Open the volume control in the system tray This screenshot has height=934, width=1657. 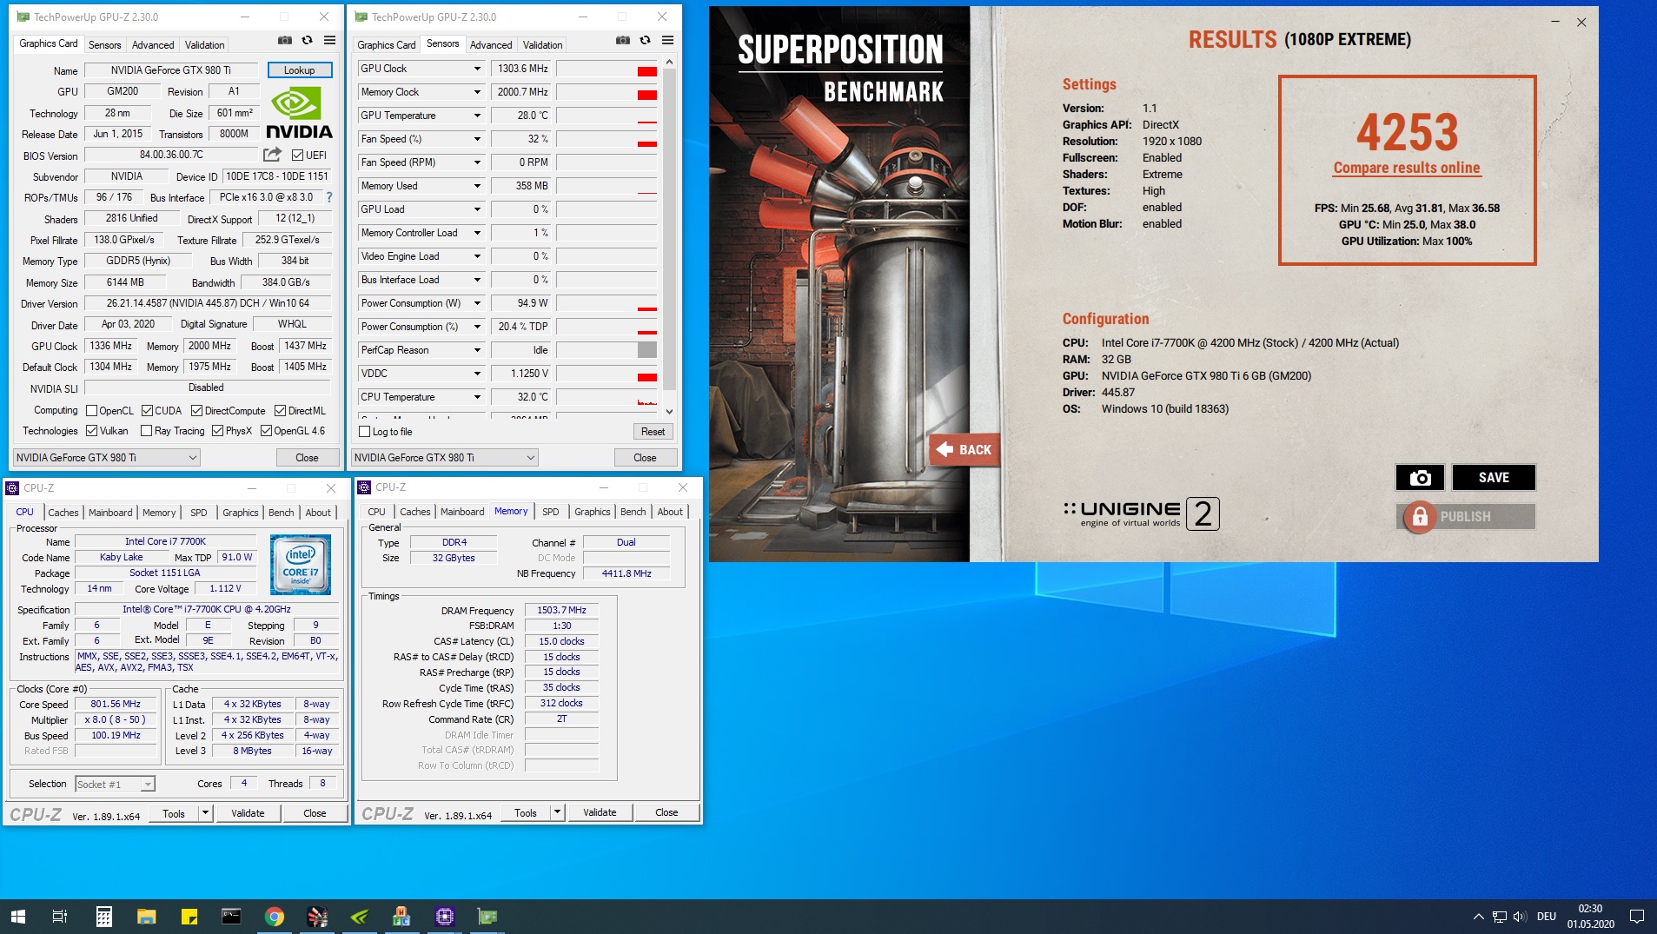click(x=1520, y=917)
